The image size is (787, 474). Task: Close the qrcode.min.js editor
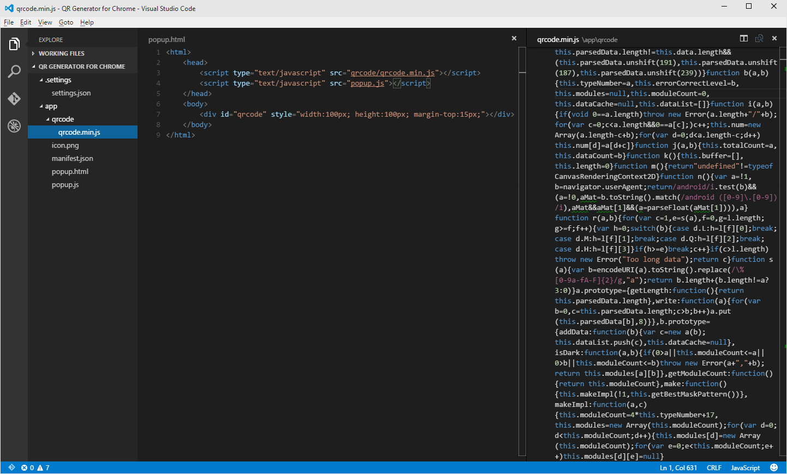[774, 38]
